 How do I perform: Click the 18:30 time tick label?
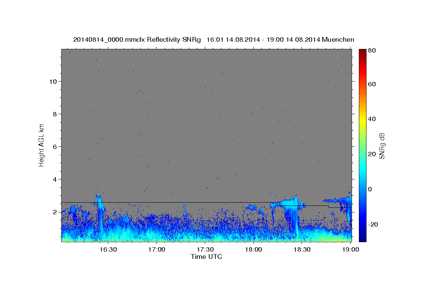pyautogui.click(x=302, y=249)
